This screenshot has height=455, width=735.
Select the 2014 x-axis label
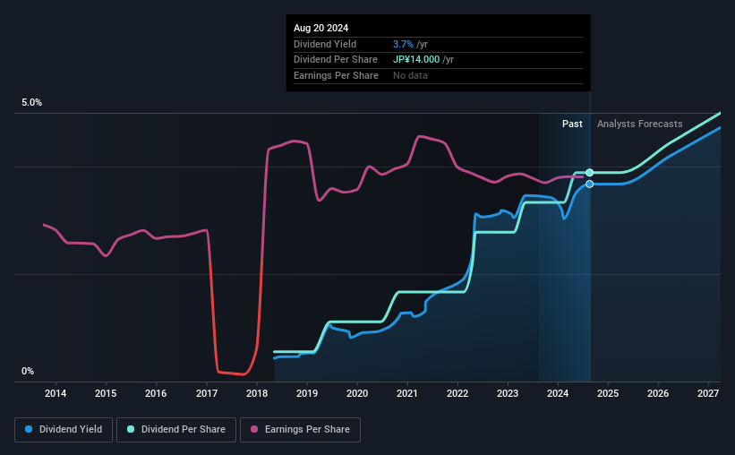coord(56,393)
